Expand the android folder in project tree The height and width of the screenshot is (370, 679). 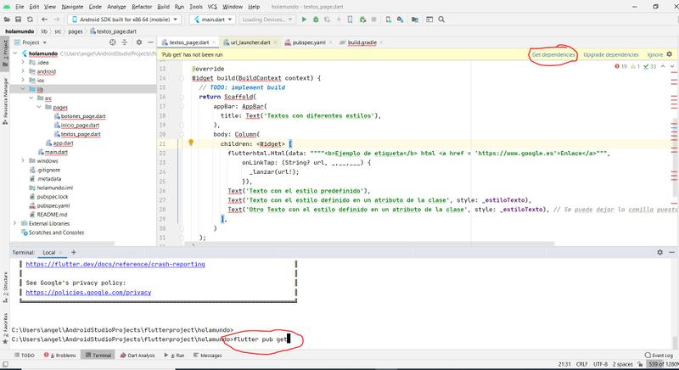[x=23, y=71]
